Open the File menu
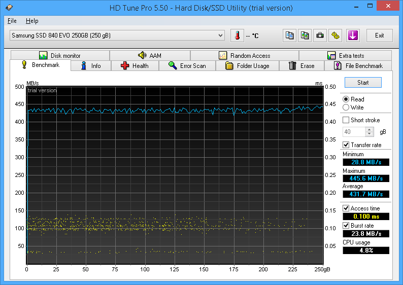The height and width of the screenshot is (285, 403). point(12,21)
